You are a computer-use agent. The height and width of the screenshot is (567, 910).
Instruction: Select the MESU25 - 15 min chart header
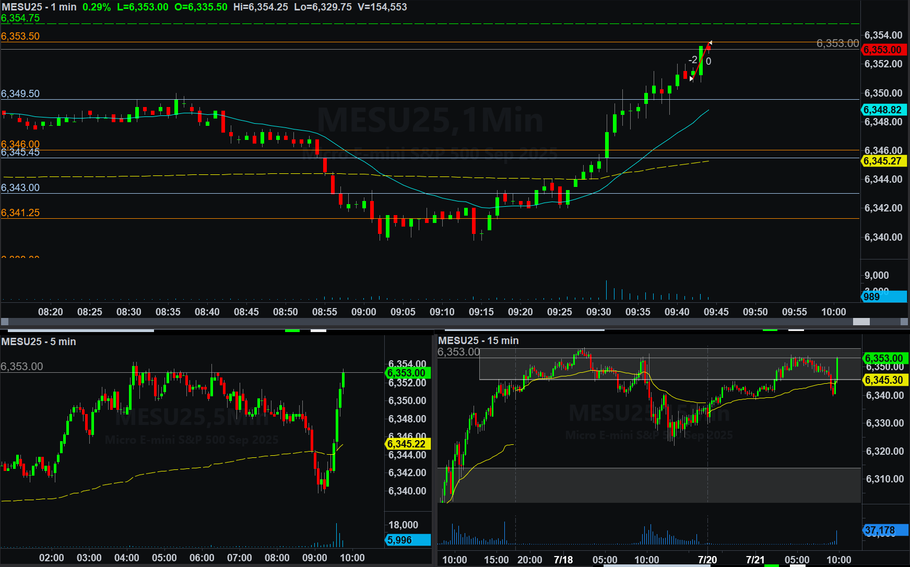pos(478,340)
